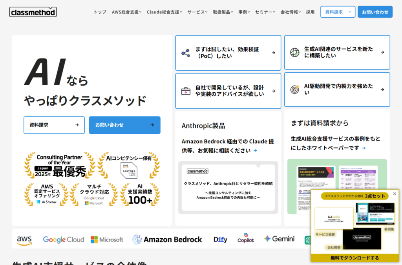Open the header 資料請求 dropdown button

(338, 12)
